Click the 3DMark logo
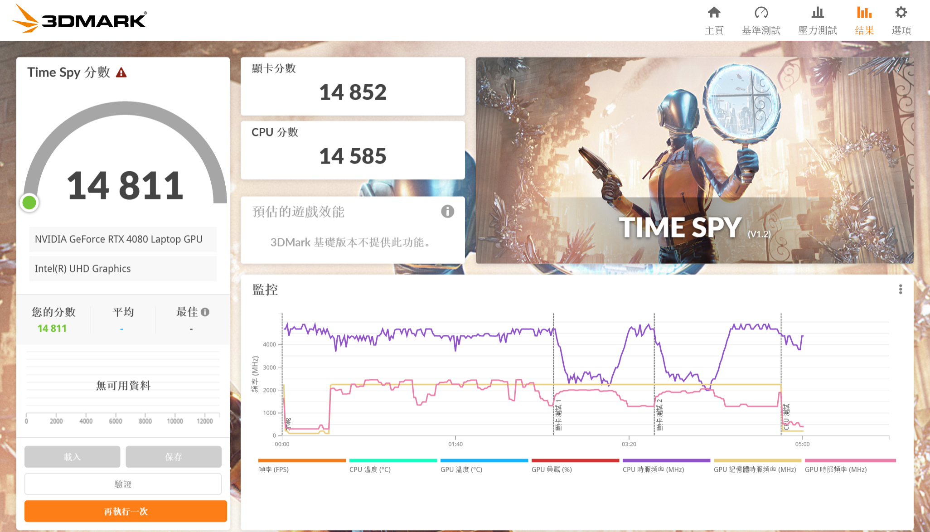Viewport: 930px width, 532px height. (80, 19)
